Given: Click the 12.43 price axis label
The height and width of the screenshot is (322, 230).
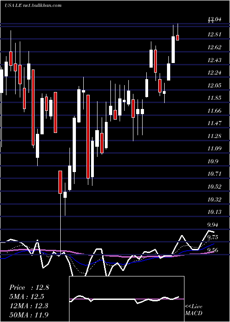Looking at the screenshot, I should [x=214, y=60].
